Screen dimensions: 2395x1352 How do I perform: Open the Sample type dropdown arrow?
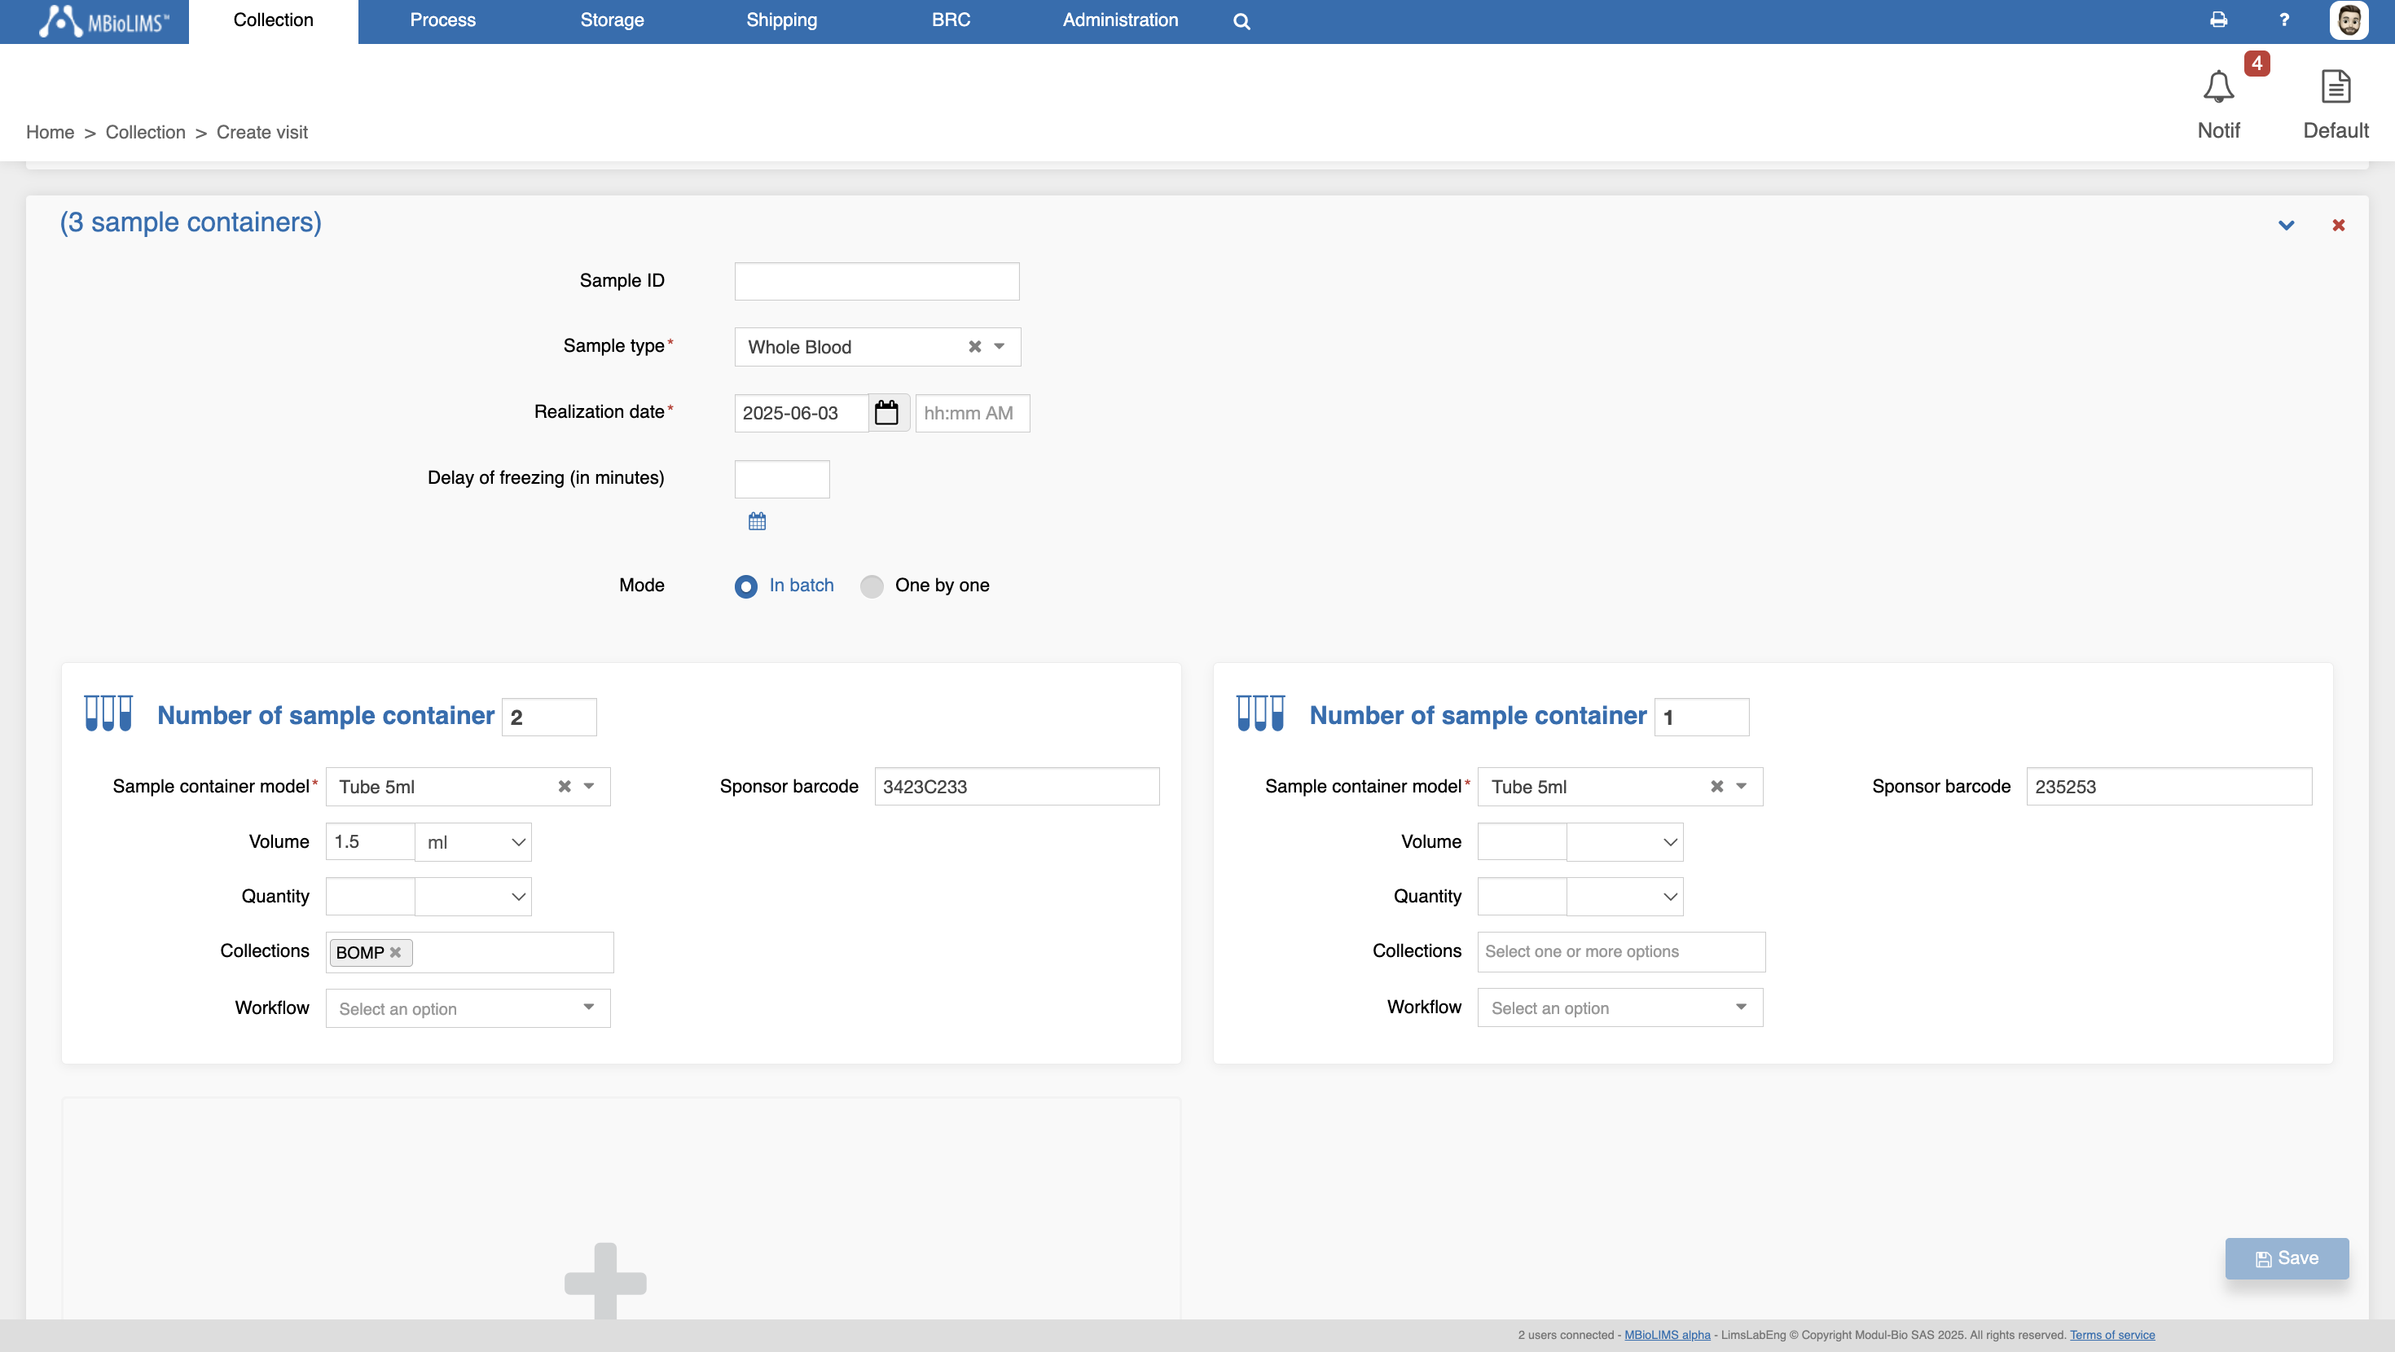[x=1000, y=347]
